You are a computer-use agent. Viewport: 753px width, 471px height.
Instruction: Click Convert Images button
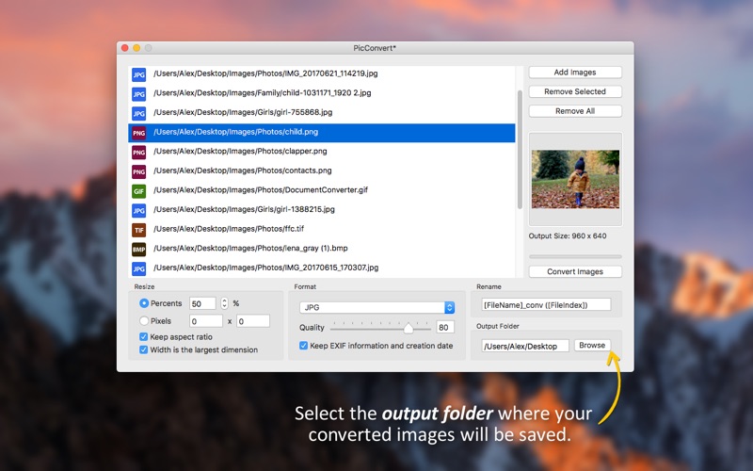(x=575, y=271)
